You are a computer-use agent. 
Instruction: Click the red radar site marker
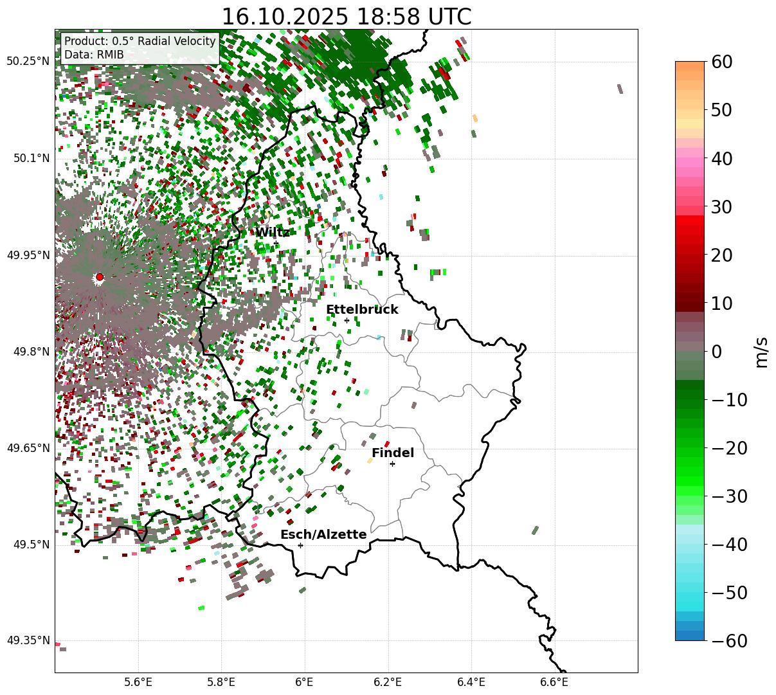(x=100, y=277)
